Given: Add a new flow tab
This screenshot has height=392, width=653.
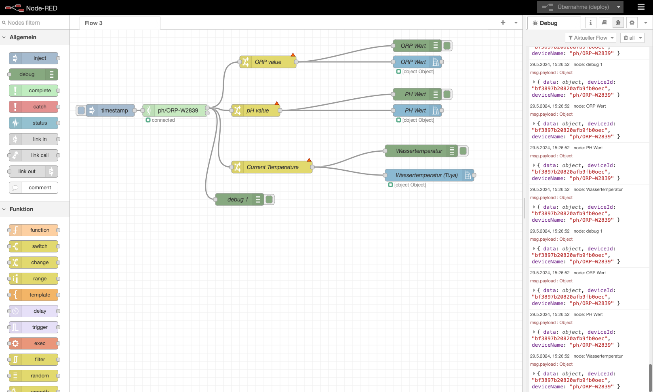Looking at the screenshot, I should point(503,23).
